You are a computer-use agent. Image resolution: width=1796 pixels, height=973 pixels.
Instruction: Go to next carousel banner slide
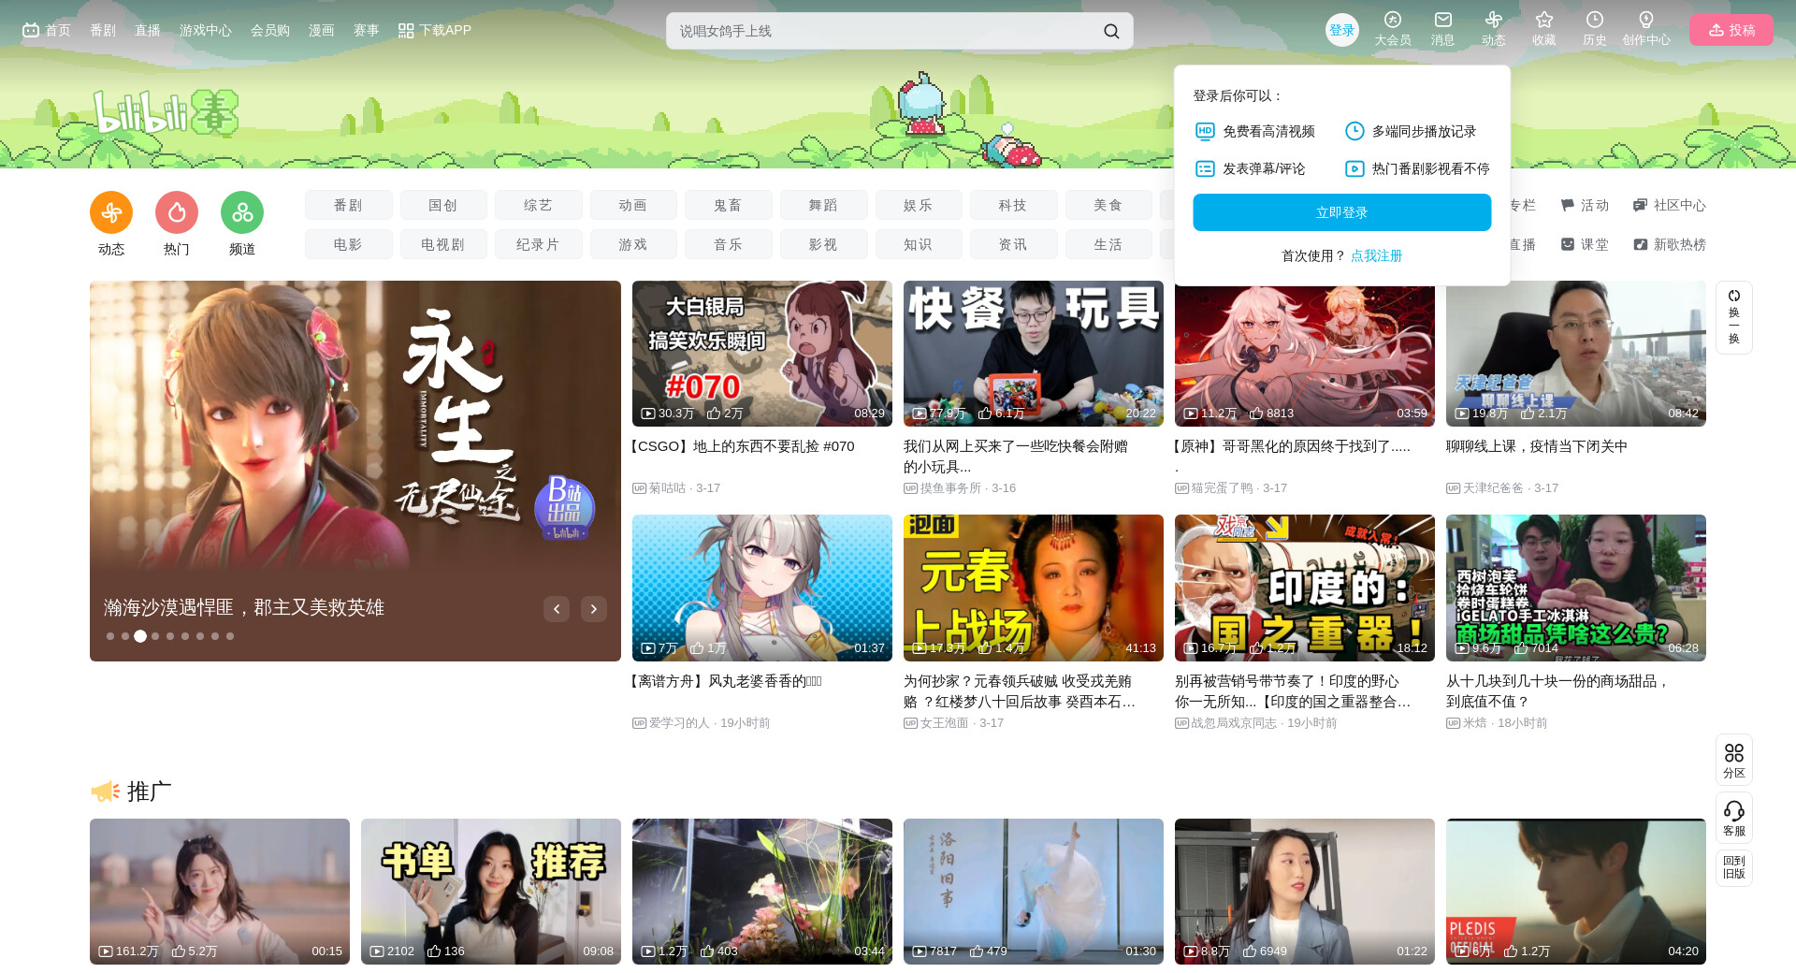[593, 609]
